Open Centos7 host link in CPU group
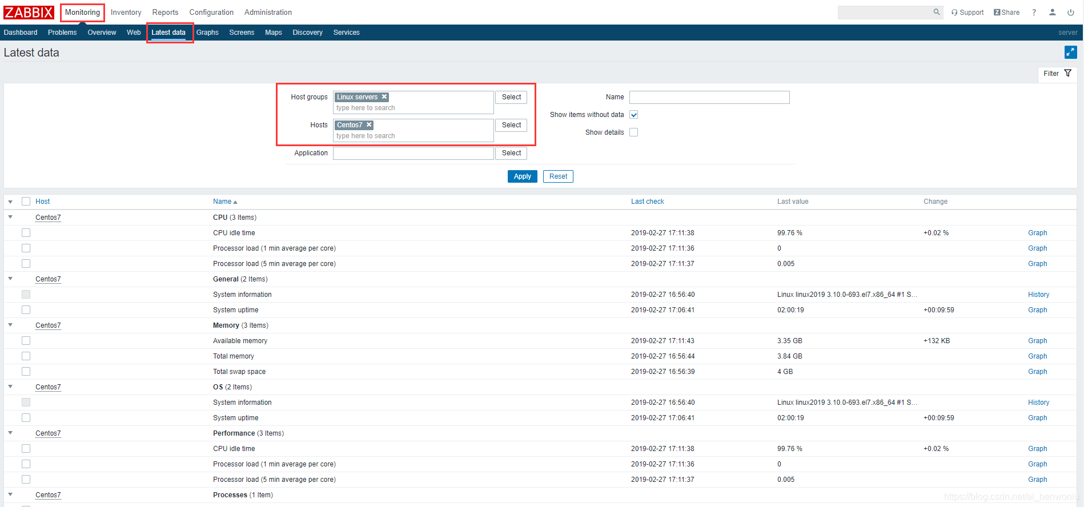Viewport: 1084px width, 507px height. pyautogui.click(x=48, y=218)
